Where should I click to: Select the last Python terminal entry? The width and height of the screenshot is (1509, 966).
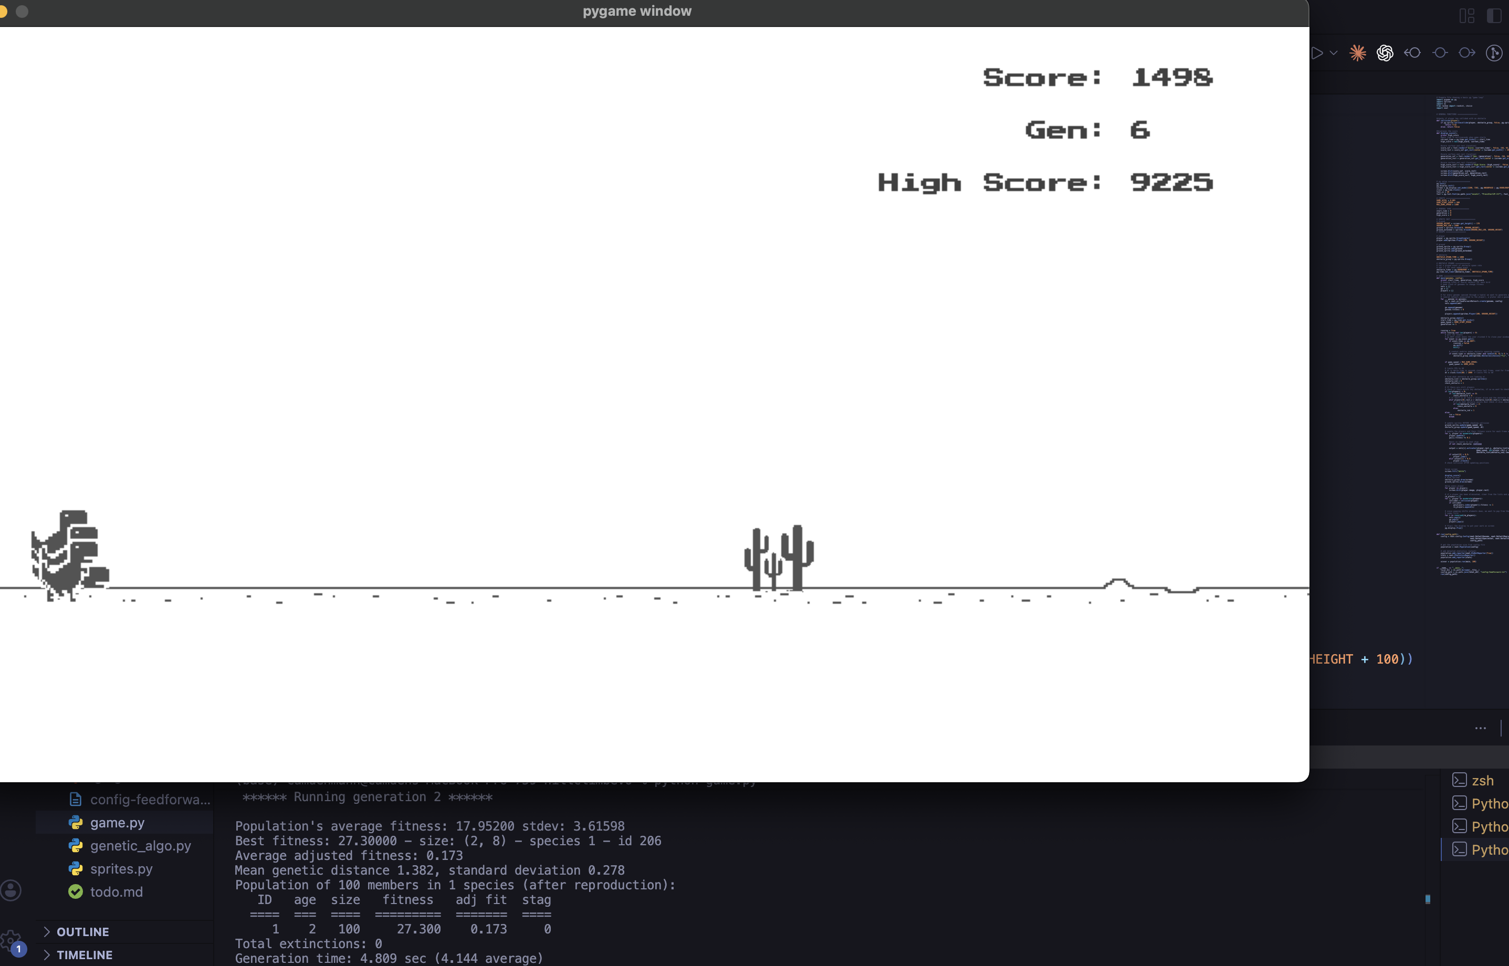1487,849
